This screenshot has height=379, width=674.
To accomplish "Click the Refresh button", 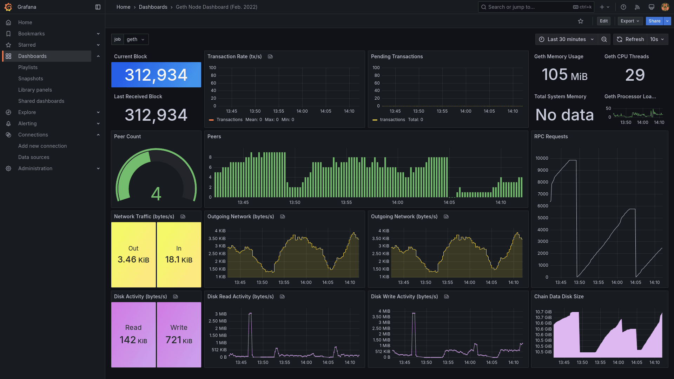I will (x=630, y=39).
